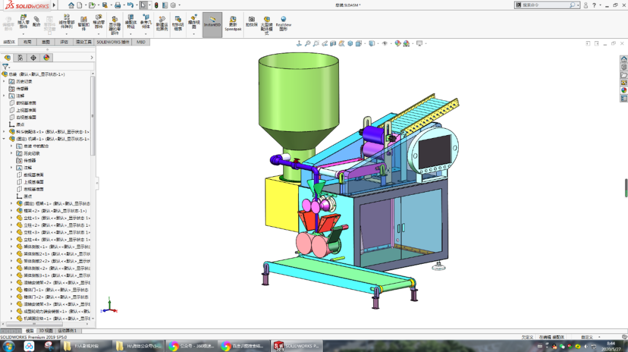Viewport: 628px width, 352px height.
Task: Open dropdown arrow under 插入零部件
Action: click(x=23, y=34)
